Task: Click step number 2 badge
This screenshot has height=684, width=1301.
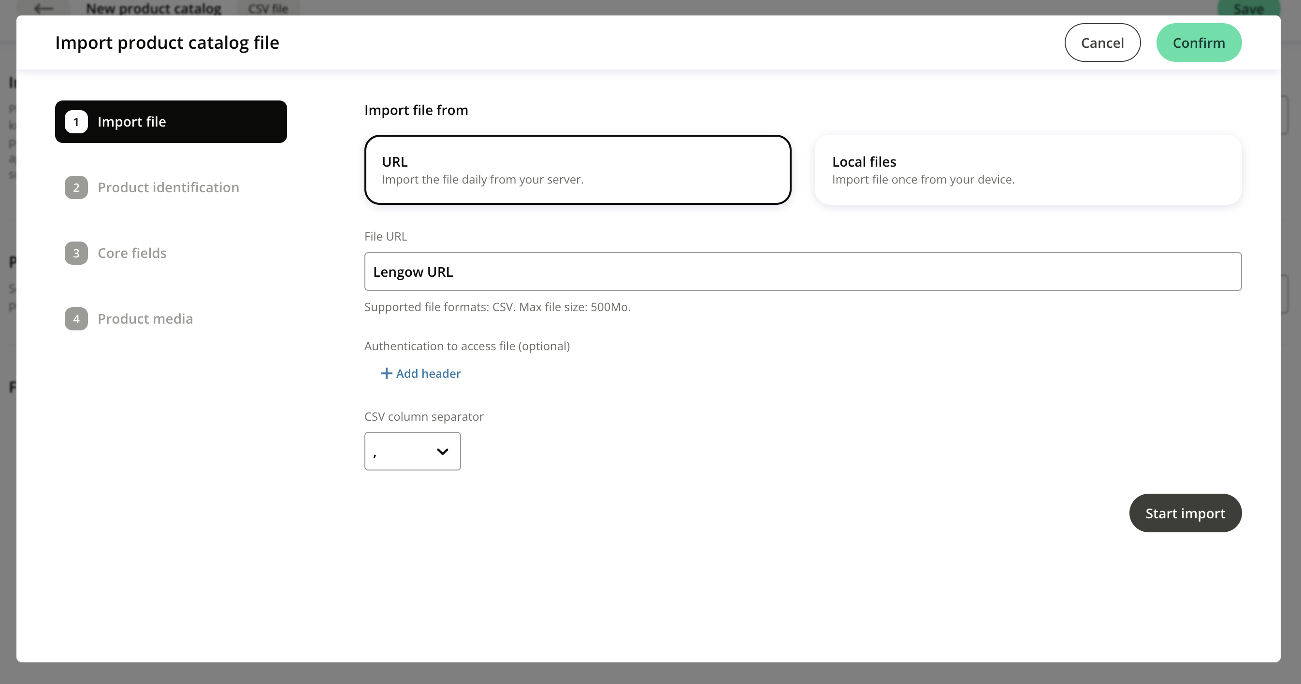Action: coord(76,188)
